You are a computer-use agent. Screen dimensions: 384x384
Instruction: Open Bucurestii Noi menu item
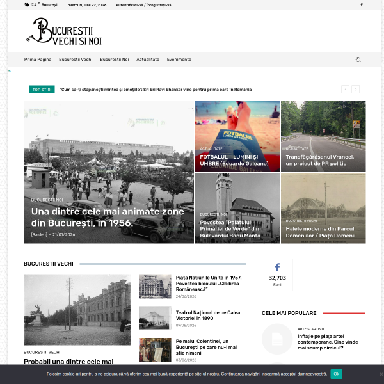coord(115,60)
